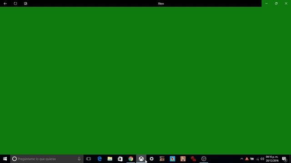Image resolution: width=291 pixels, height=163 pixels.
Task: Open the Windows Store taskbar icon
Action: 120,159
